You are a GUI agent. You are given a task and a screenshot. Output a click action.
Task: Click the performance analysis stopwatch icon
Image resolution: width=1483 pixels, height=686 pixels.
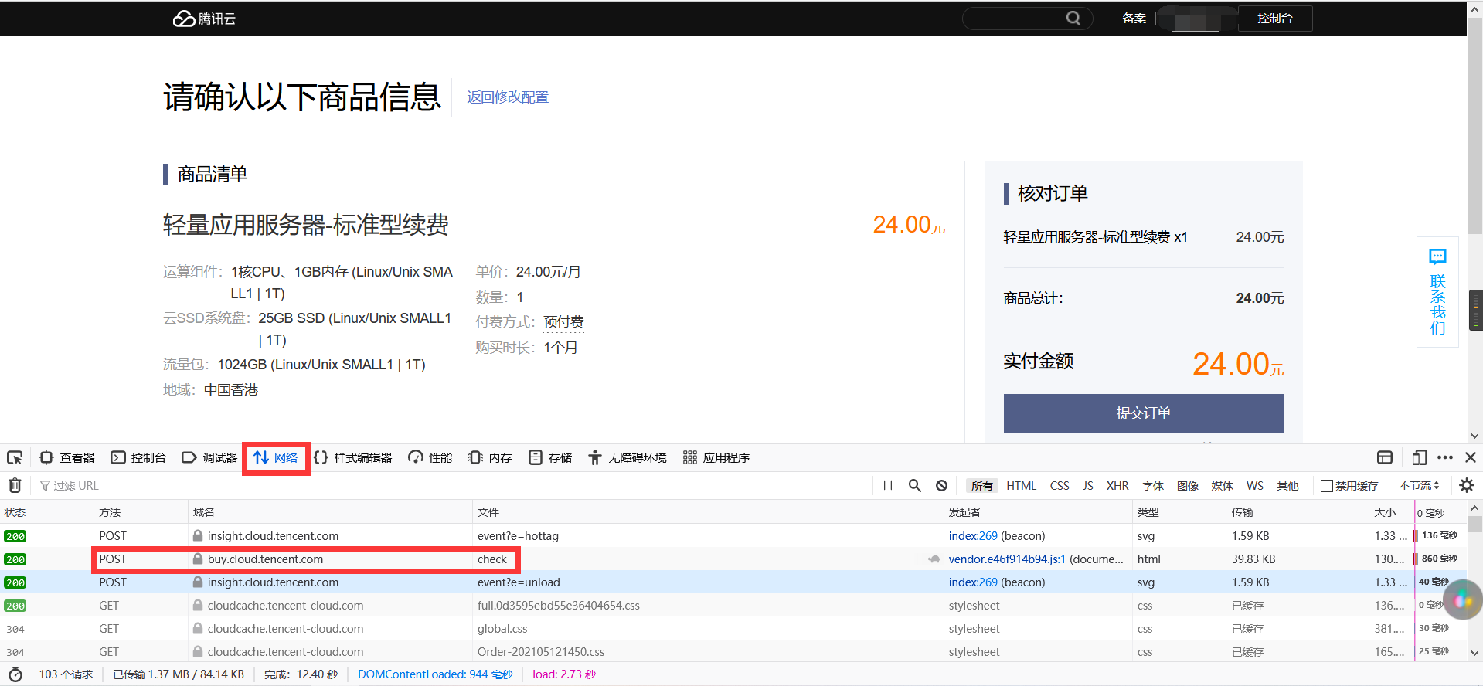(15, 674)
